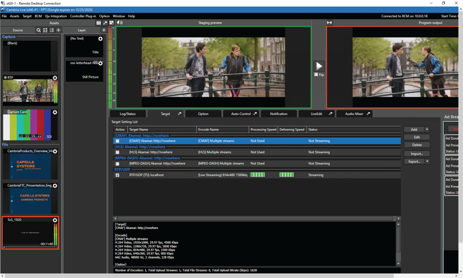Collapse the [CMAF] Akamai group header

coord(142,135)
